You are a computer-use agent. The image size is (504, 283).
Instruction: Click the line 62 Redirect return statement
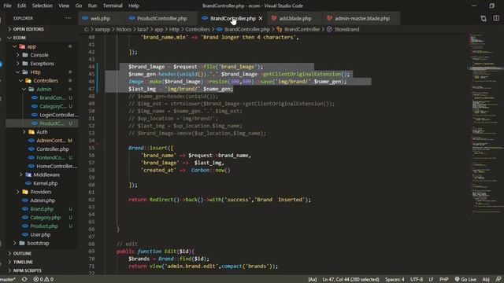[220, 200]
